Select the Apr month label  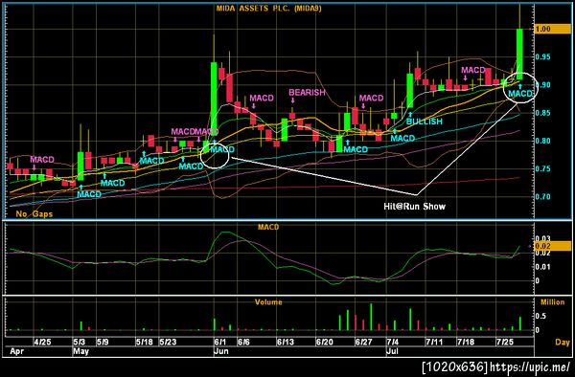(x=17, y=351)
